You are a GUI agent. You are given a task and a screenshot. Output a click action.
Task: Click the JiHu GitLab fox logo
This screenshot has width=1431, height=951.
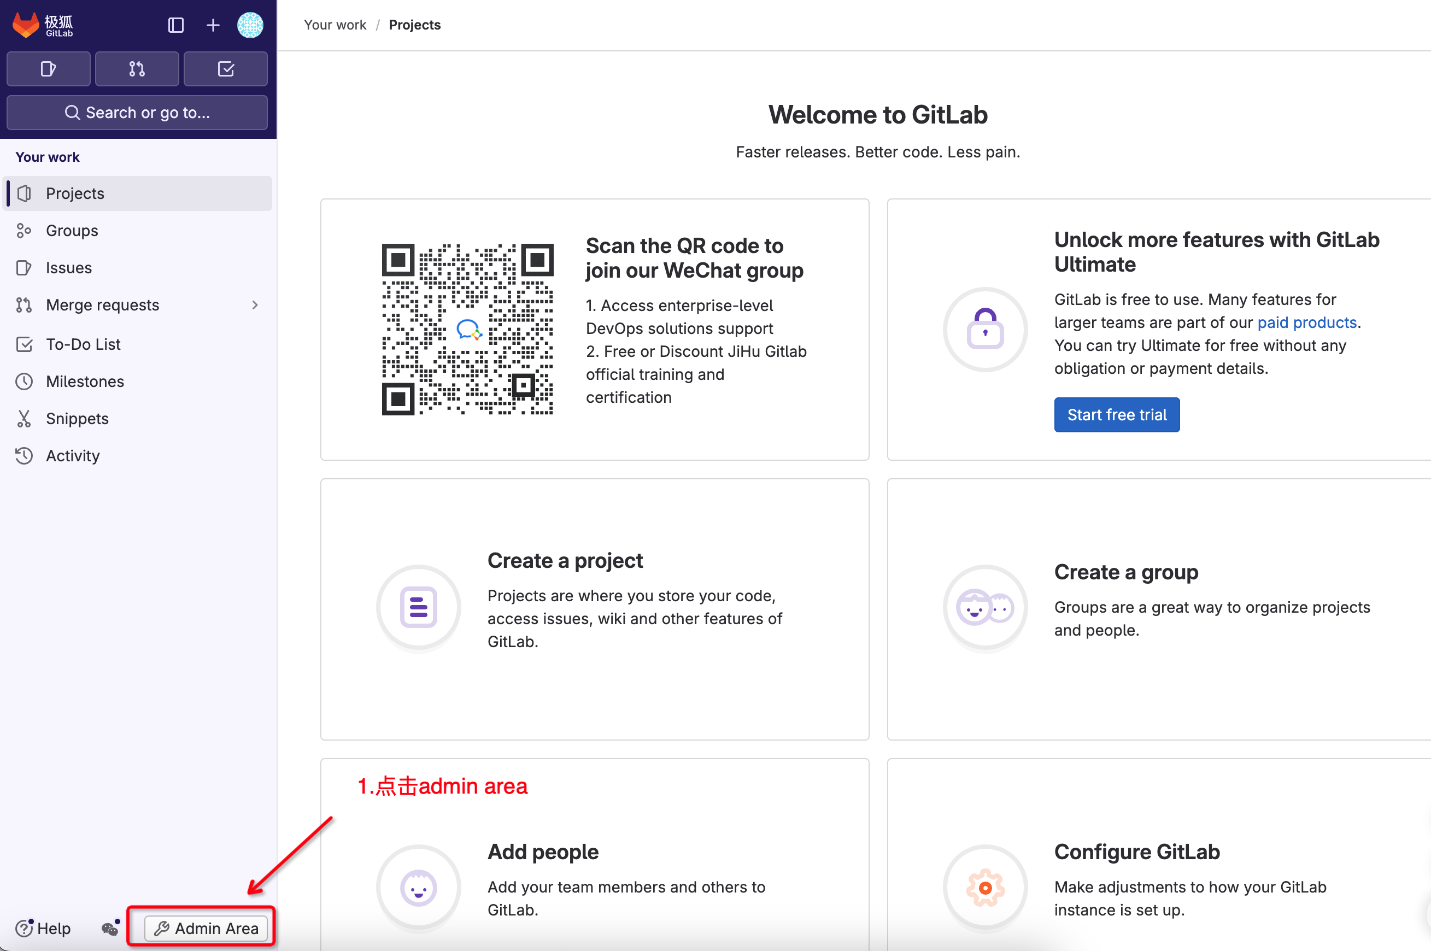(27, 25)
